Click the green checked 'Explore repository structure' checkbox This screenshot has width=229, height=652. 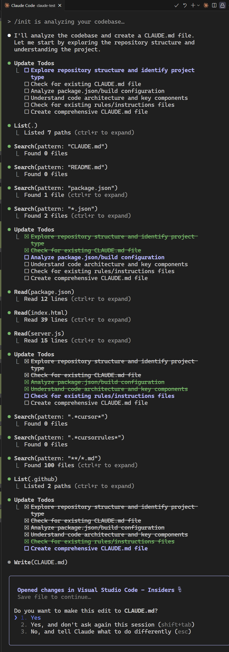[27, 236]
